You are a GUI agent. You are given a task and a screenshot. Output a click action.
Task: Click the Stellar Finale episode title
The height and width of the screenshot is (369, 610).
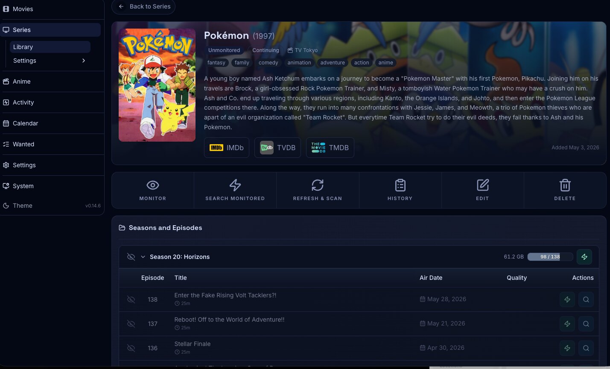pos(193,344)
